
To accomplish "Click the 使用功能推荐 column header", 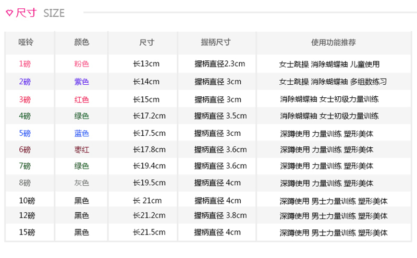I will [333, 43].
